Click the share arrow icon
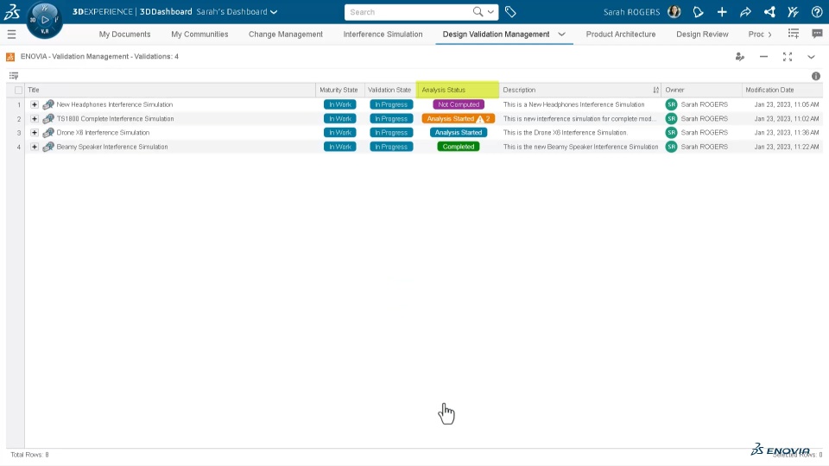This screenshot has height=466, width=829. click(x=745, y=11)
